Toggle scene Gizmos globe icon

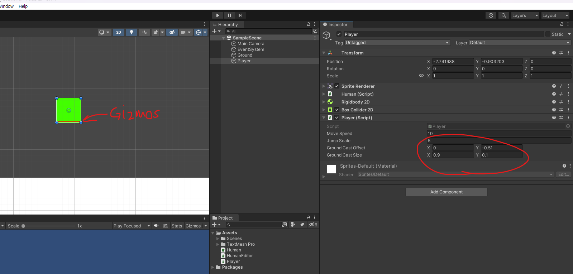(x=198, y=32)
